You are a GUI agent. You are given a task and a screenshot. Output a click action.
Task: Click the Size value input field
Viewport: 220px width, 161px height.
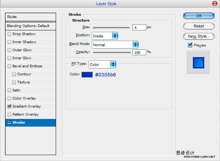pos(139,27)
